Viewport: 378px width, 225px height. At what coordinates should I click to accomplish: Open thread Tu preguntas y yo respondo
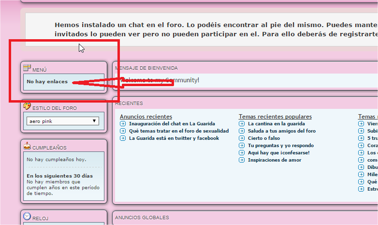[x=280, y=146]
